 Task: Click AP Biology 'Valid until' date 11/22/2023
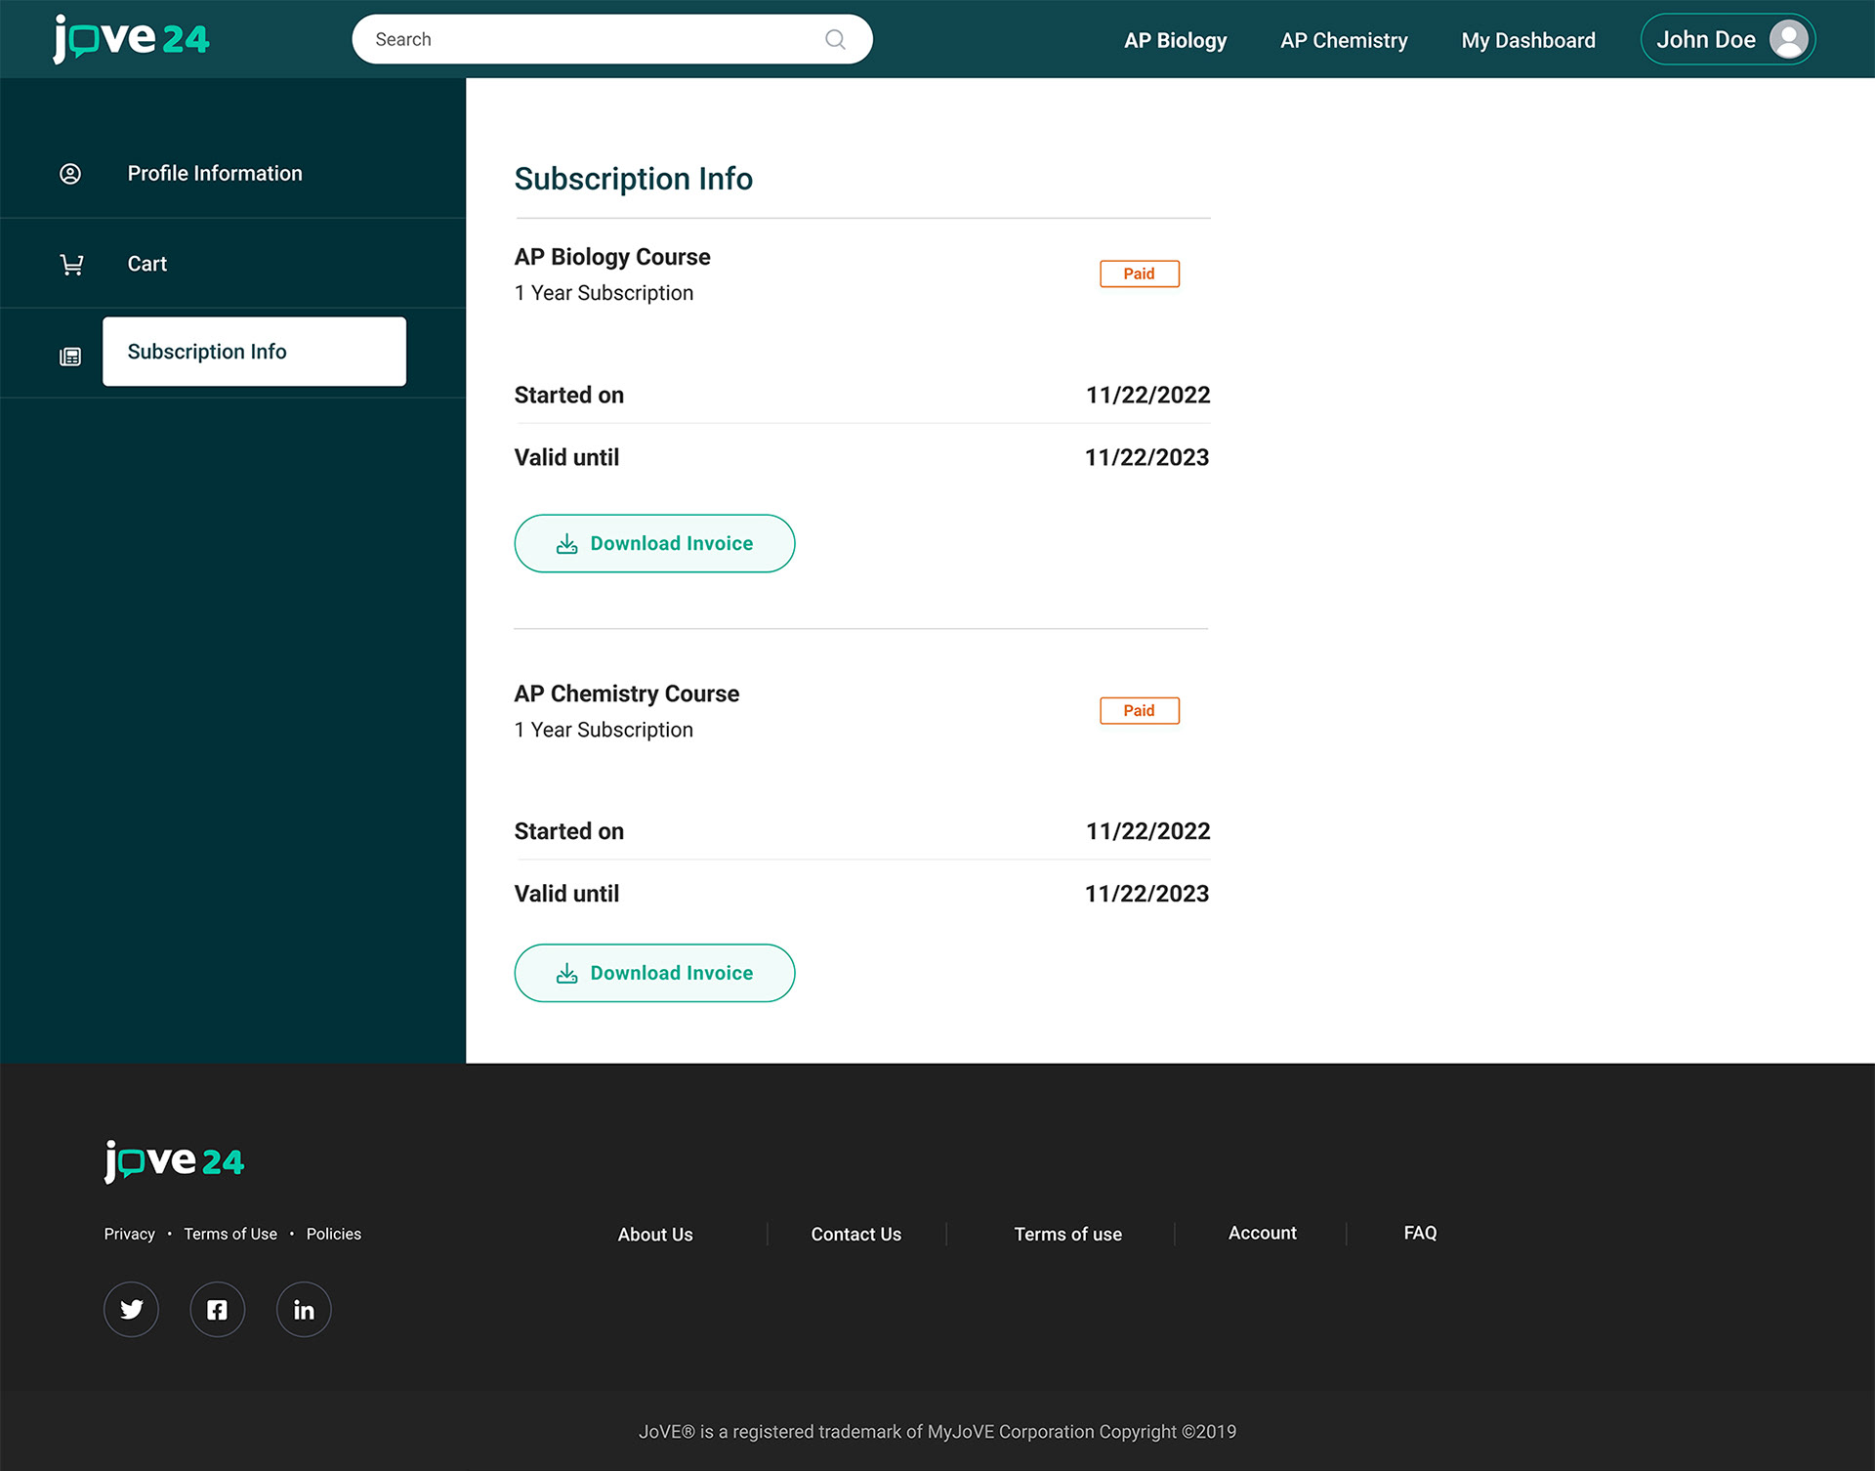[1146, 457]
